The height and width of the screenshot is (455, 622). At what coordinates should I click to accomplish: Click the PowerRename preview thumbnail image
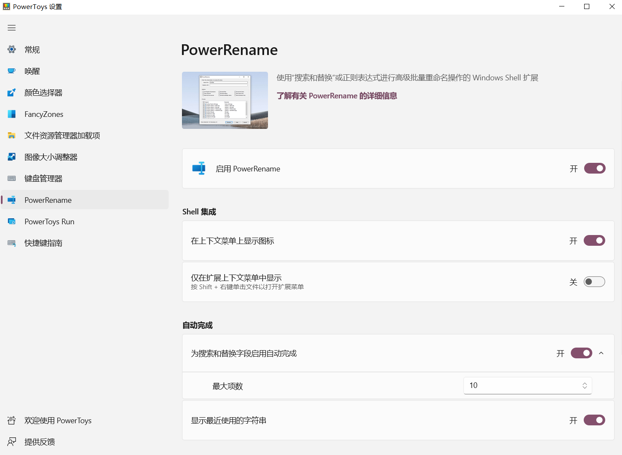[x=225, y=100]
